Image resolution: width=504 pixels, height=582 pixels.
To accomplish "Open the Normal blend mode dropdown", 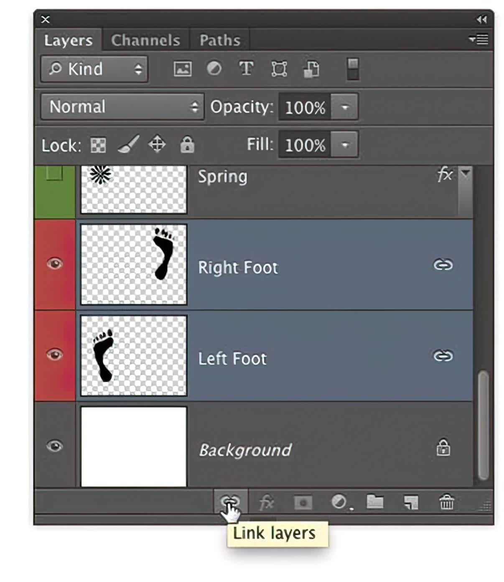I will (122, 107).
